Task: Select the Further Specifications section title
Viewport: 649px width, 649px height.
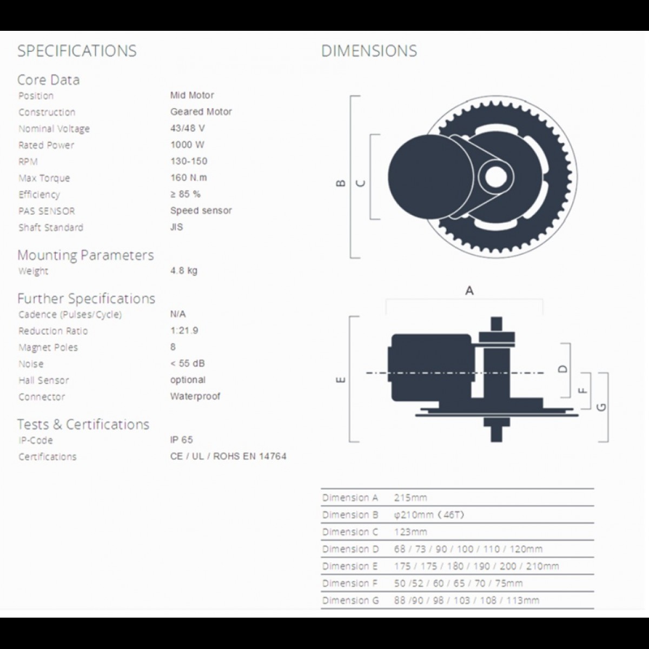Action: pos(86,299)
